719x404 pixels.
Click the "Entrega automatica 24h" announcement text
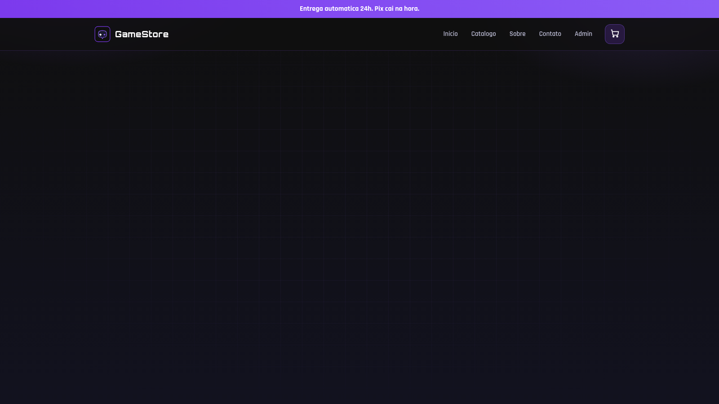(359, 9)
